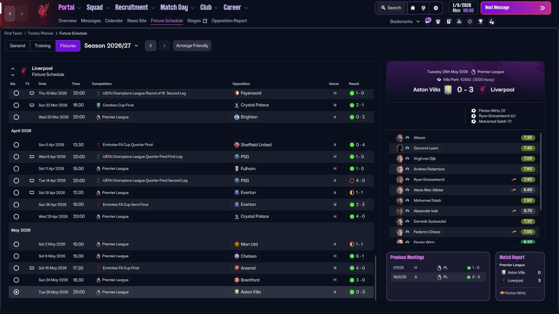Click the Crystal Palace opposition on Wed 29 Apr
The height and width of the screenshot is (314, 559).
[x=252, y=217]
